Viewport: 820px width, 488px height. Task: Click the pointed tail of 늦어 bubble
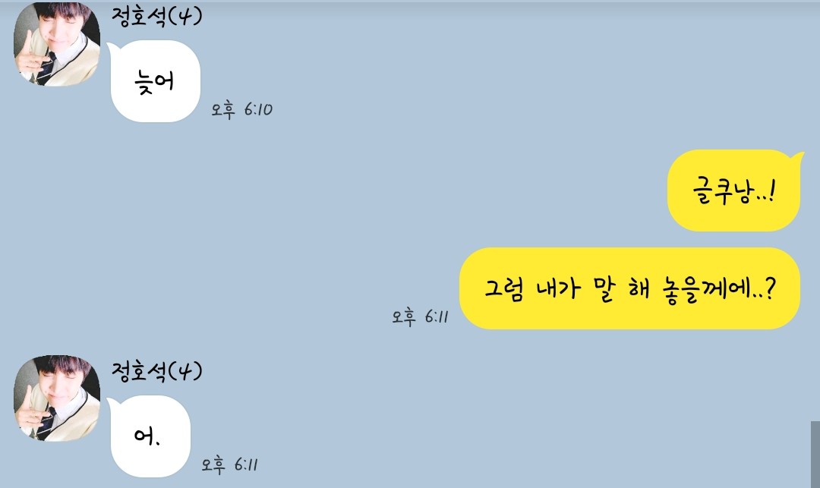[x=112, y=48]
